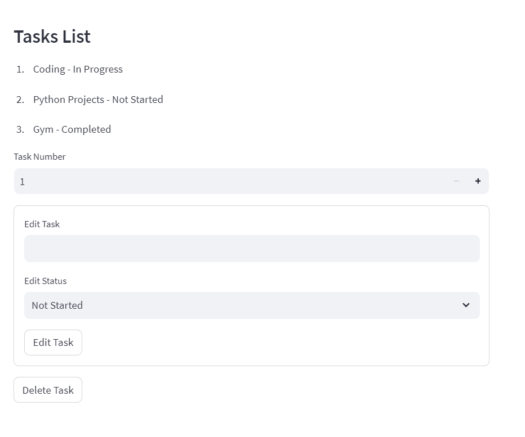Click the Delete Task button
Viewport: 525px width, 437px height.
click(48, 390)
